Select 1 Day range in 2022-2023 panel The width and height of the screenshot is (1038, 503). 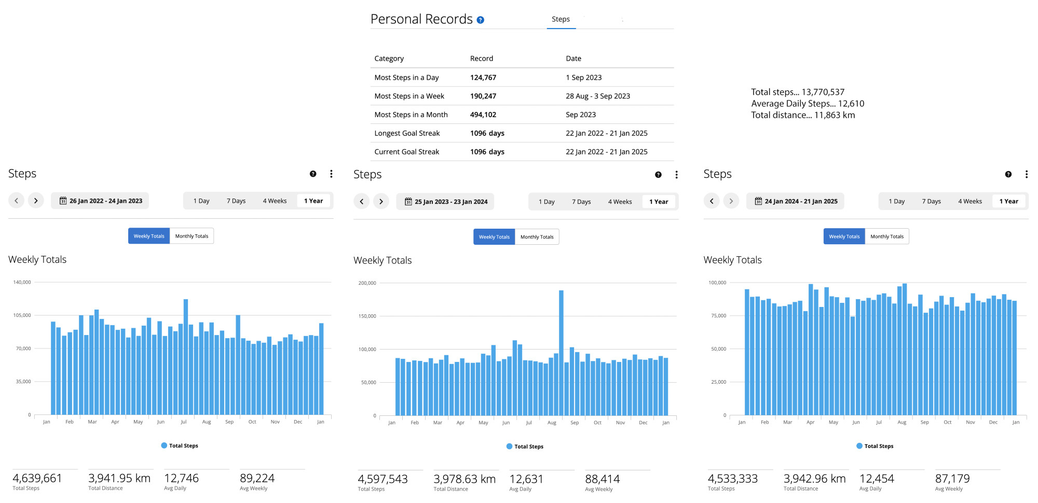point(201,201)
